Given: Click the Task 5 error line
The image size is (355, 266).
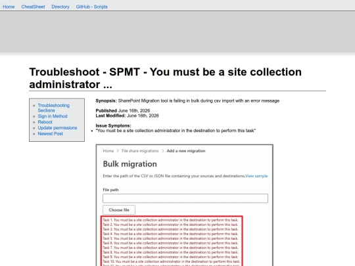Looking at the screenshot, I should pyautogui.click(x=170, y=238).
